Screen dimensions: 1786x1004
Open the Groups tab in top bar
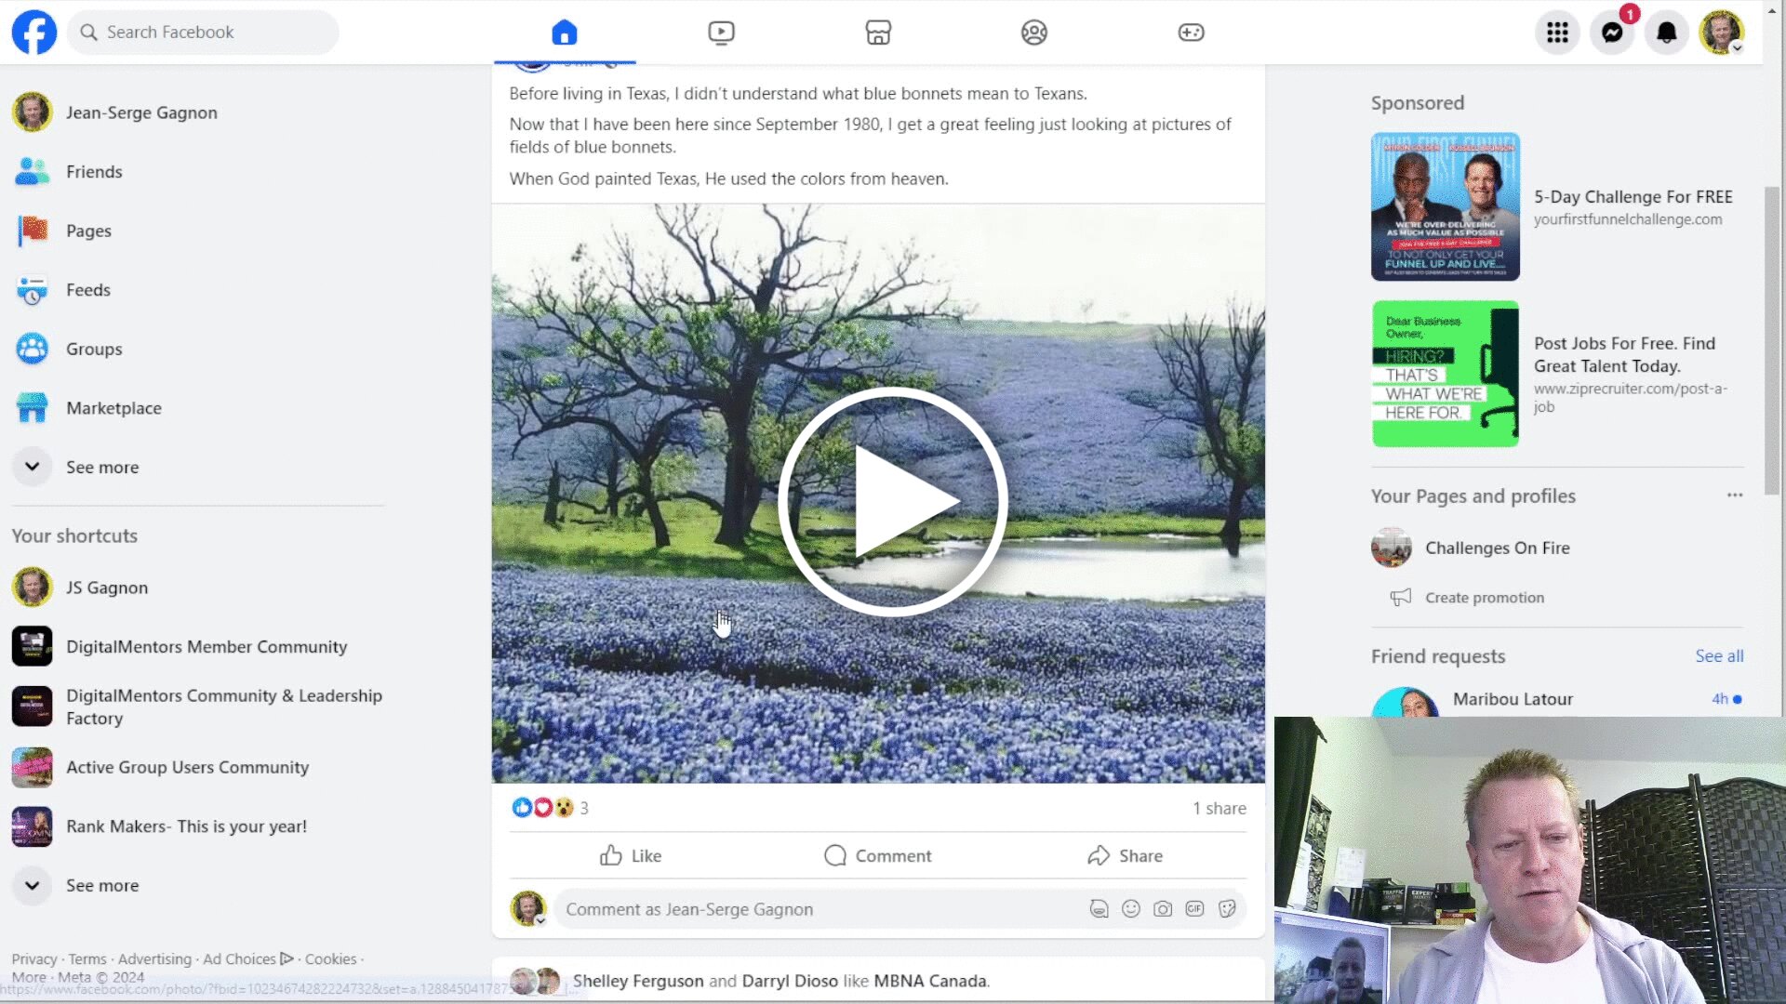[x=1034, y=33]
